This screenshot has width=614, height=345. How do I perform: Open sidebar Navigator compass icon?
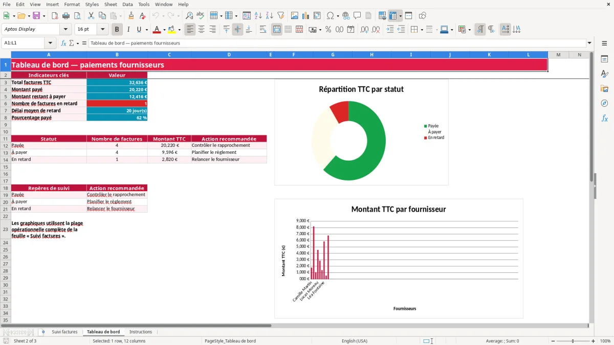click(604, 103)
